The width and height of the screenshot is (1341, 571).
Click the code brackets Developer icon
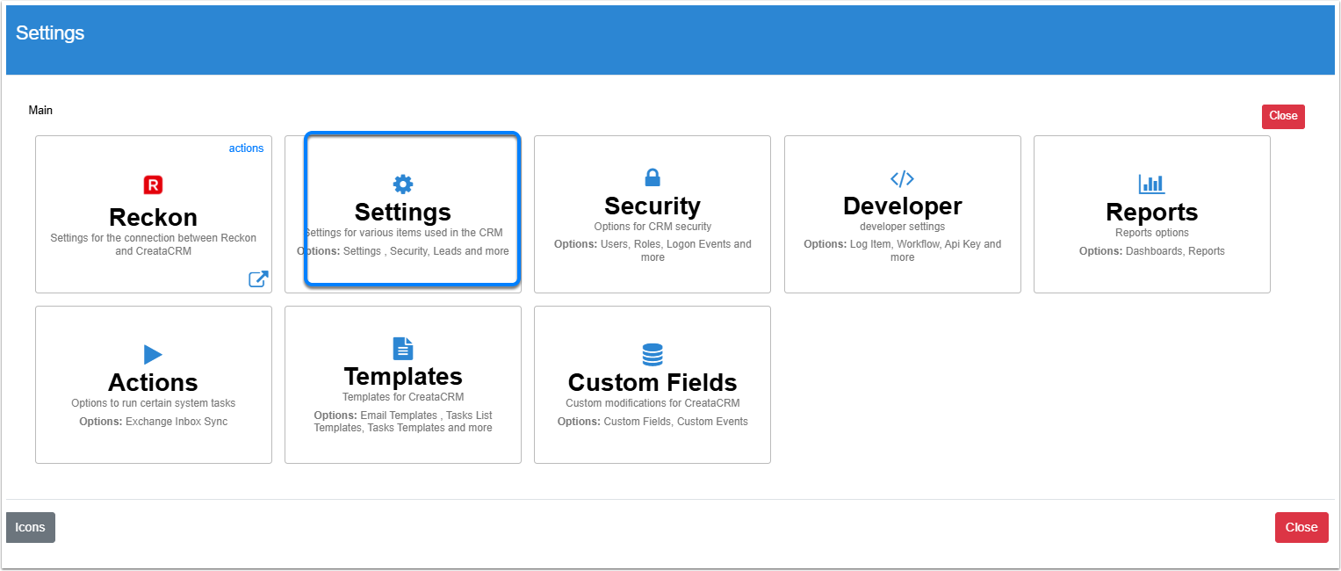[x=902, y=179]
